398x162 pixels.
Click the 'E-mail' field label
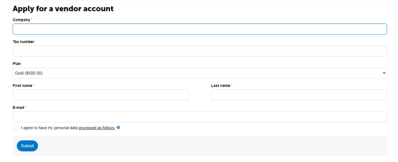pyautogui.click(x=18, y=107)
